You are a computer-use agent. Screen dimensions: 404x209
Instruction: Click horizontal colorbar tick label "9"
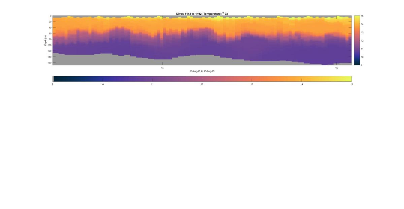tap(53, 84)
